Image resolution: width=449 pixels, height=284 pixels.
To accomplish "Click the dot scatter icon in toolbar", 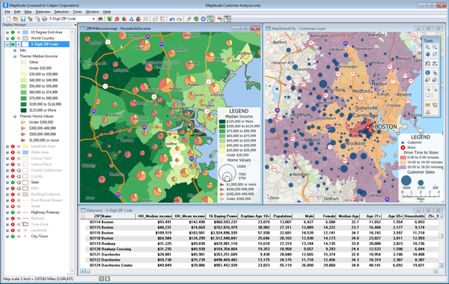I will [x=145, y=19].
